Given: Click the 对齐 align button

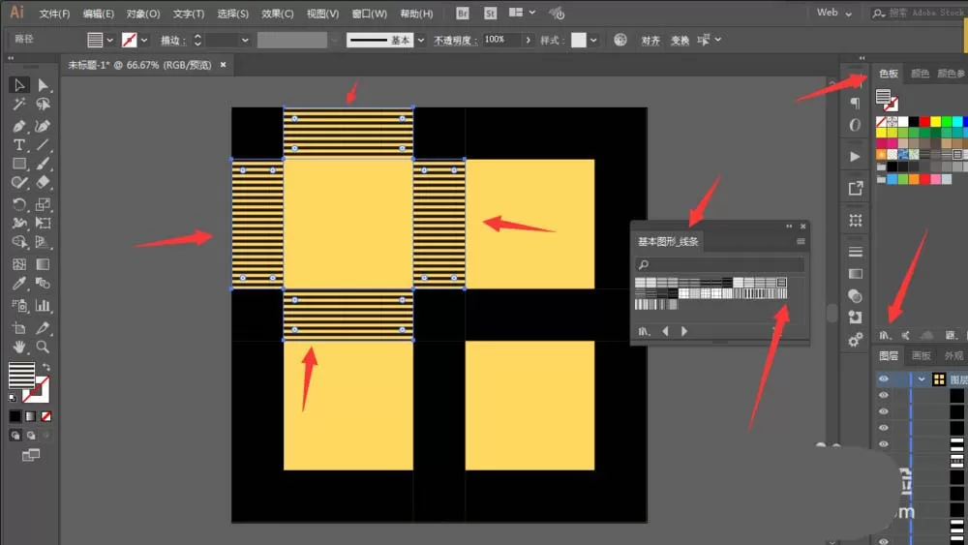Looking at the screenshot, I should tap(650, 40).
